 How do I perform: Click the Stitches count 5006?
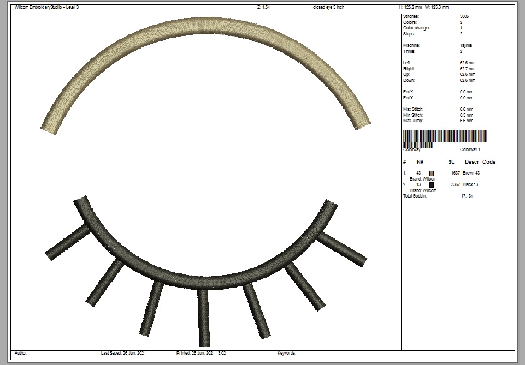tap(464, 17)
